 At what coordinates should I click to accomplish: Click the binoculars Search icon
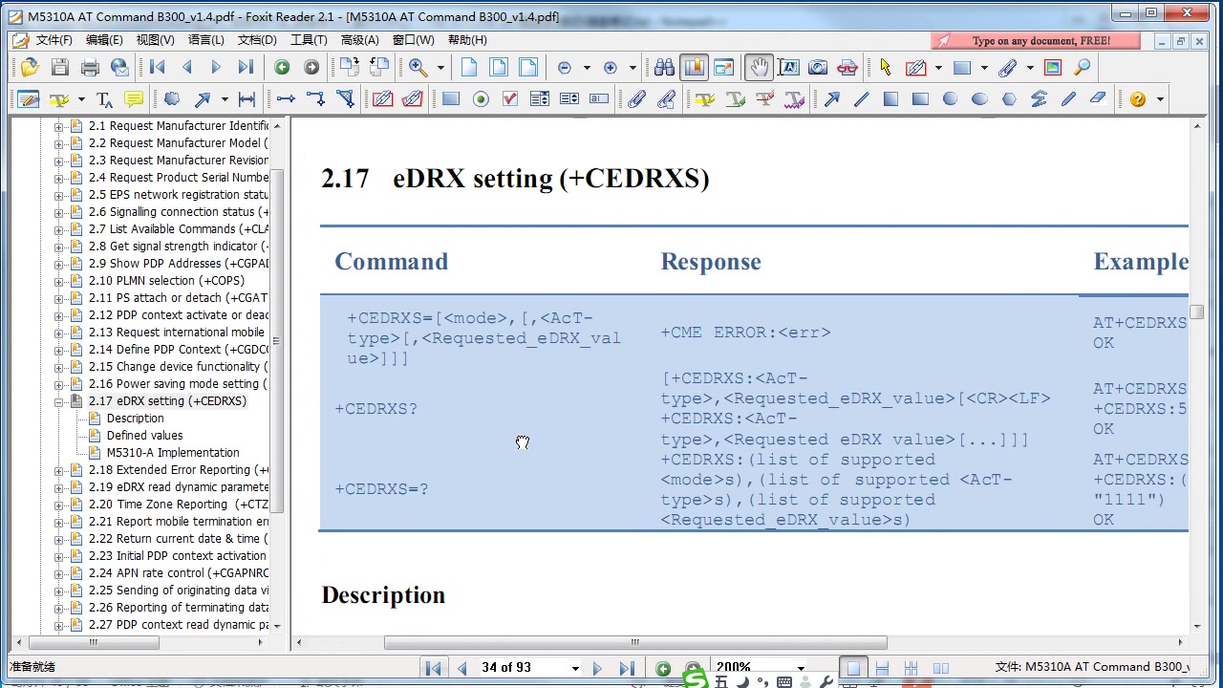pos(664,67)
